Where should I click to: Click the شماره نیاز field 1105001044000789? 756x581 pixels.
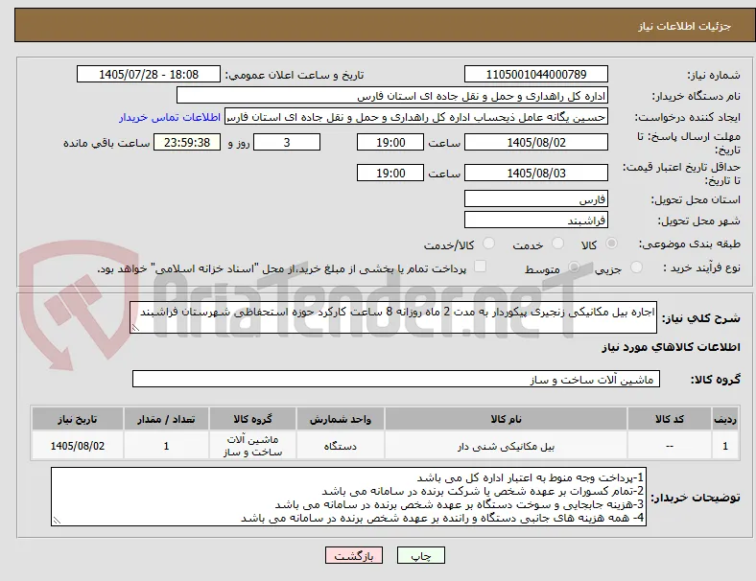pos(536,74)
